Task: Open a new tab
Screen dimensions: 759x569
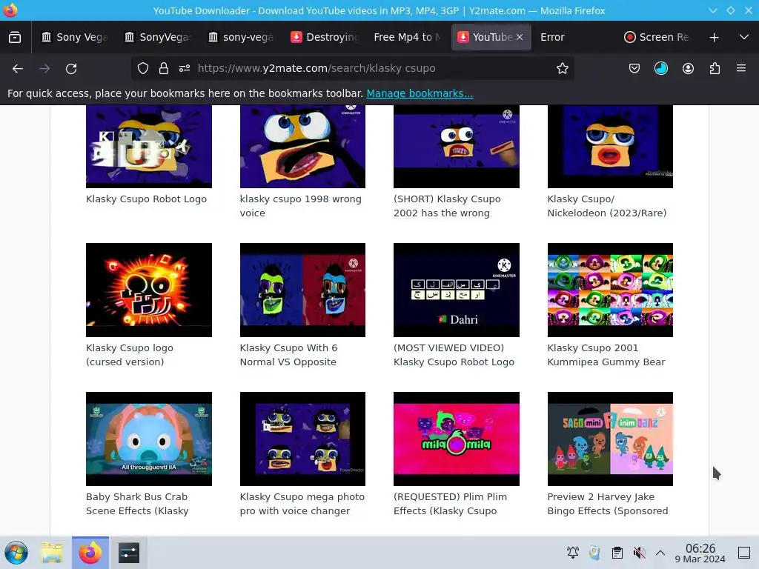Action: [x=714, y=37]
